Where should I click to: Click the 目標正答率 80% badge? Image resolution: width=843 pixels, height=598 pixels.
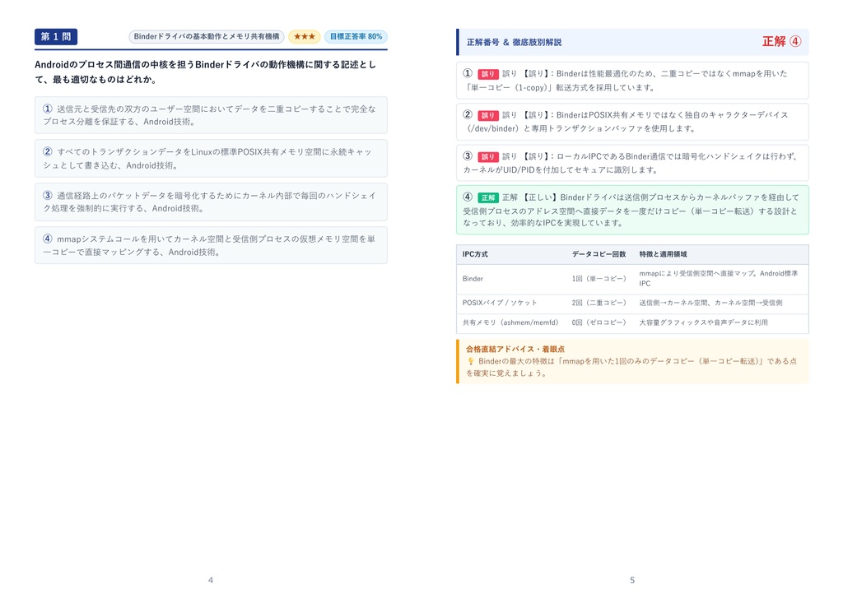356,36
